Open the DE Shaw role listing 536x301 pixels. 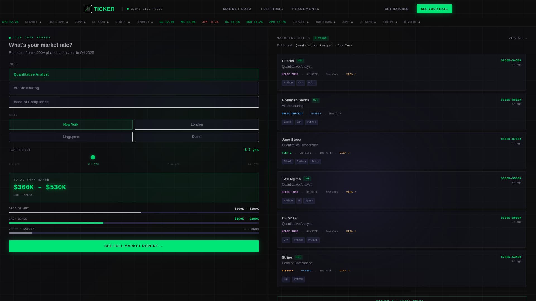tap(401, 229)
